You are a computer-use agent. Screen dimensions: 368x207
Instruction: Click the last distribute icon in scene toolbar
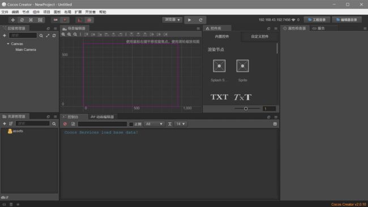165,34
